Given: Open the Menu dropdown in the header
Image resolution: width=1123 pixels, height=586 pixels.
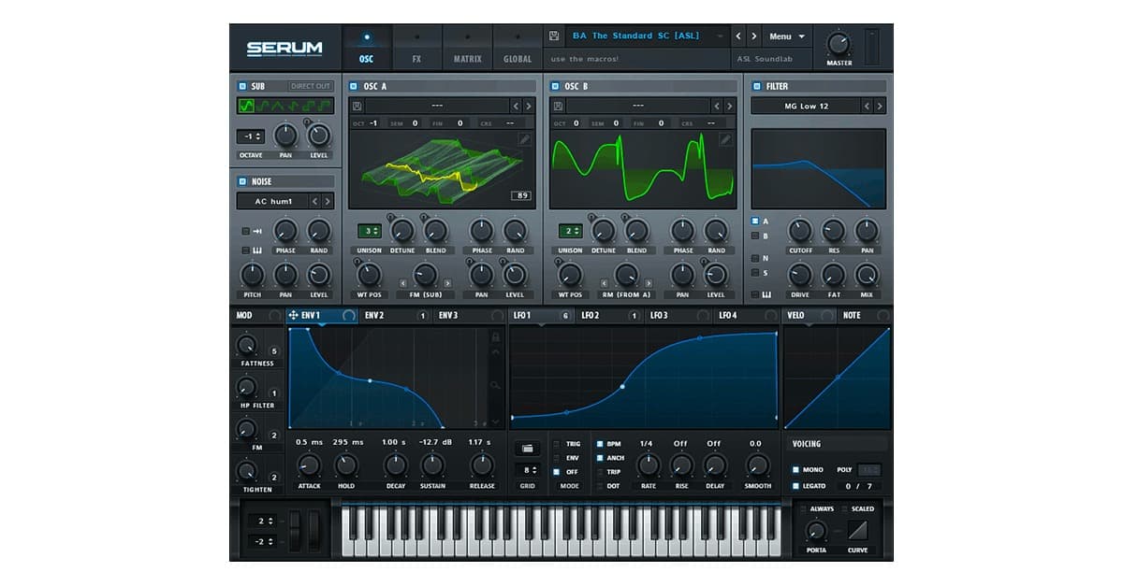Looking at the screenshot, I should pyautogui.click(x=786, y=36).
